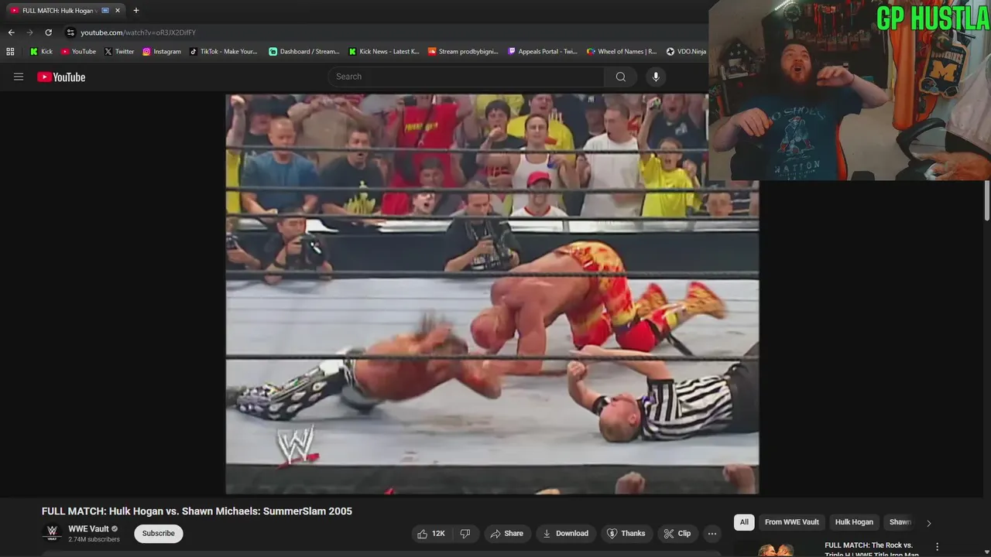991x557 pixels.
Task: Open the Dashboard / Stream bookmark
Action: (x=304, y=52)
